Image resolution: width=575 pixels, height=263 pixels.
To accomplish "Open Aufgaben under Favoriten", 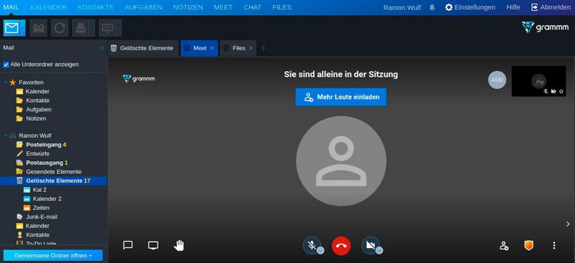I will 39,109.
